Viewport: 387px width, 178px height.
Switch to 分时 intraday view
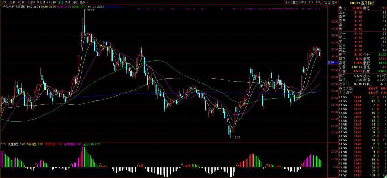pyautogui.click(x=4, y=2)
